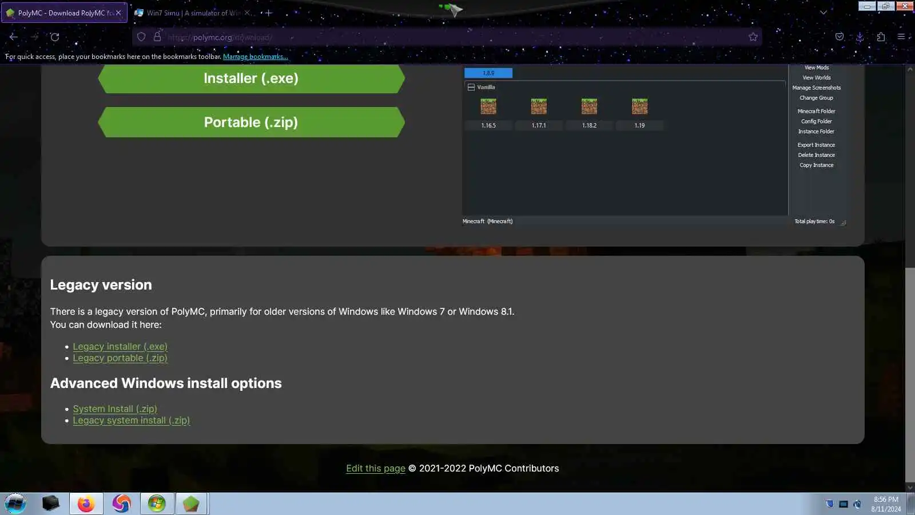The height and width of the screenshot is (515, 915).
Task: View site security via padlock icon
Action: point(157,37)
